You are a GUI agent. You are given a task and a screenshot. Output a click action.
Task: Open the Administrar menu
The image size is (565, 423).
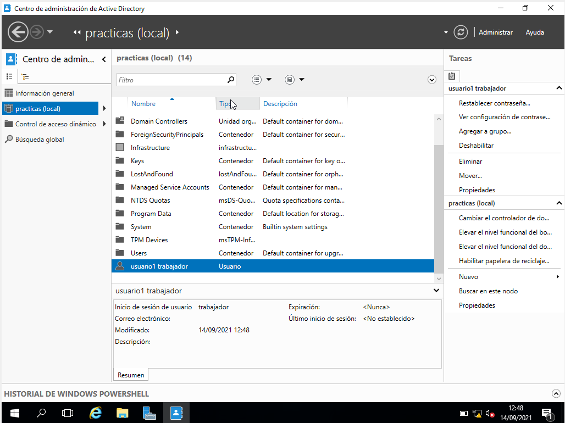[495, 32]
